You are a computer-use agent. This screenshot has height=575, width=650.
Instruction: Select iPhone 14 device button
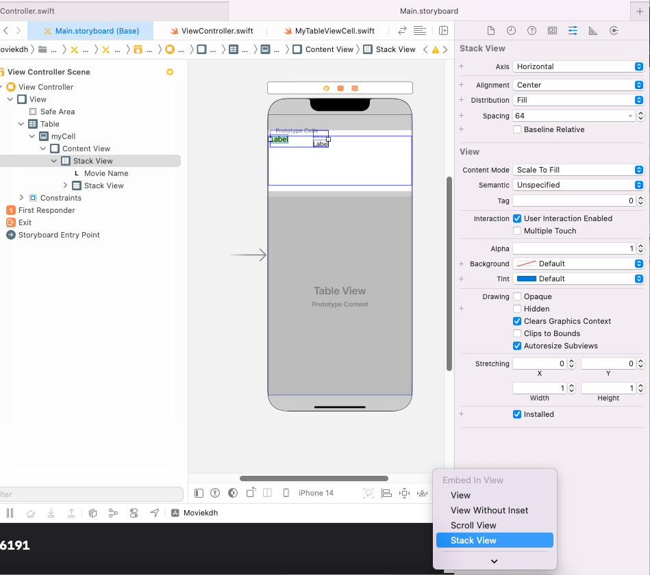[x=308, y=493]
